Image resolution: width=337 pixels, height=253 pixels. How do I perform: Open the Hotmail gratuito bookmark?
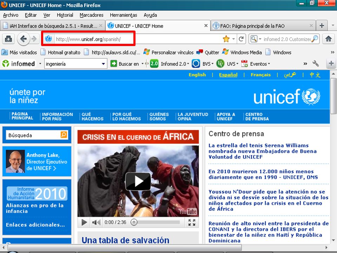60,52
